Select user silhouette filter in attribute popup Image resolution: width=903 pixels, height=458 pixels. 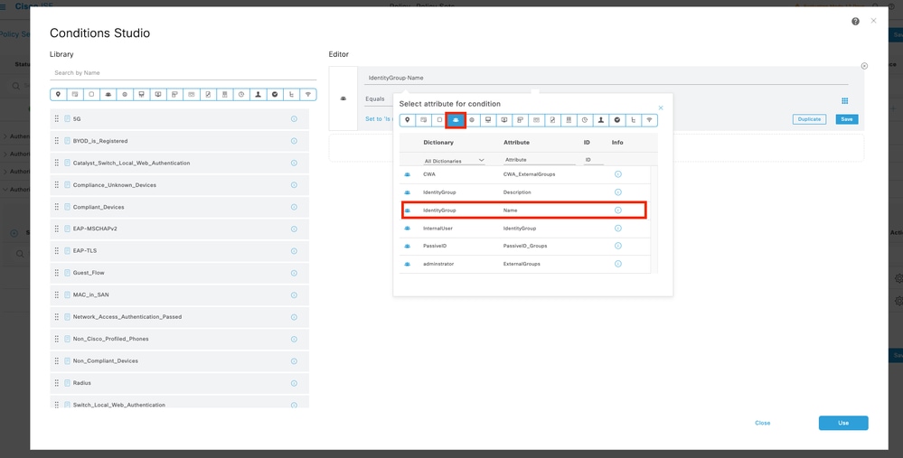click(x=601, y=120)
